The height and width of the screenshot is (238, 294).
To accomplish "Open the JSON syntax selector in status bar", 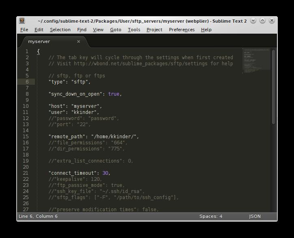I will click(255, 217).
